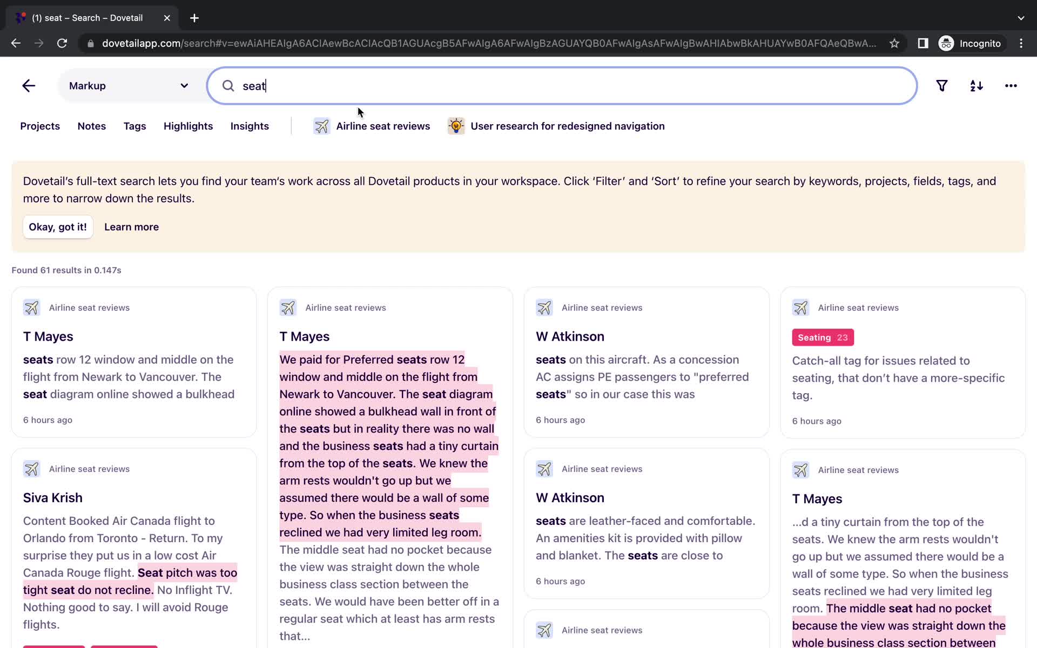Screen dimensions: 1037x648
Task: Switch to the Tags tab
Action: tap(134, 126)
